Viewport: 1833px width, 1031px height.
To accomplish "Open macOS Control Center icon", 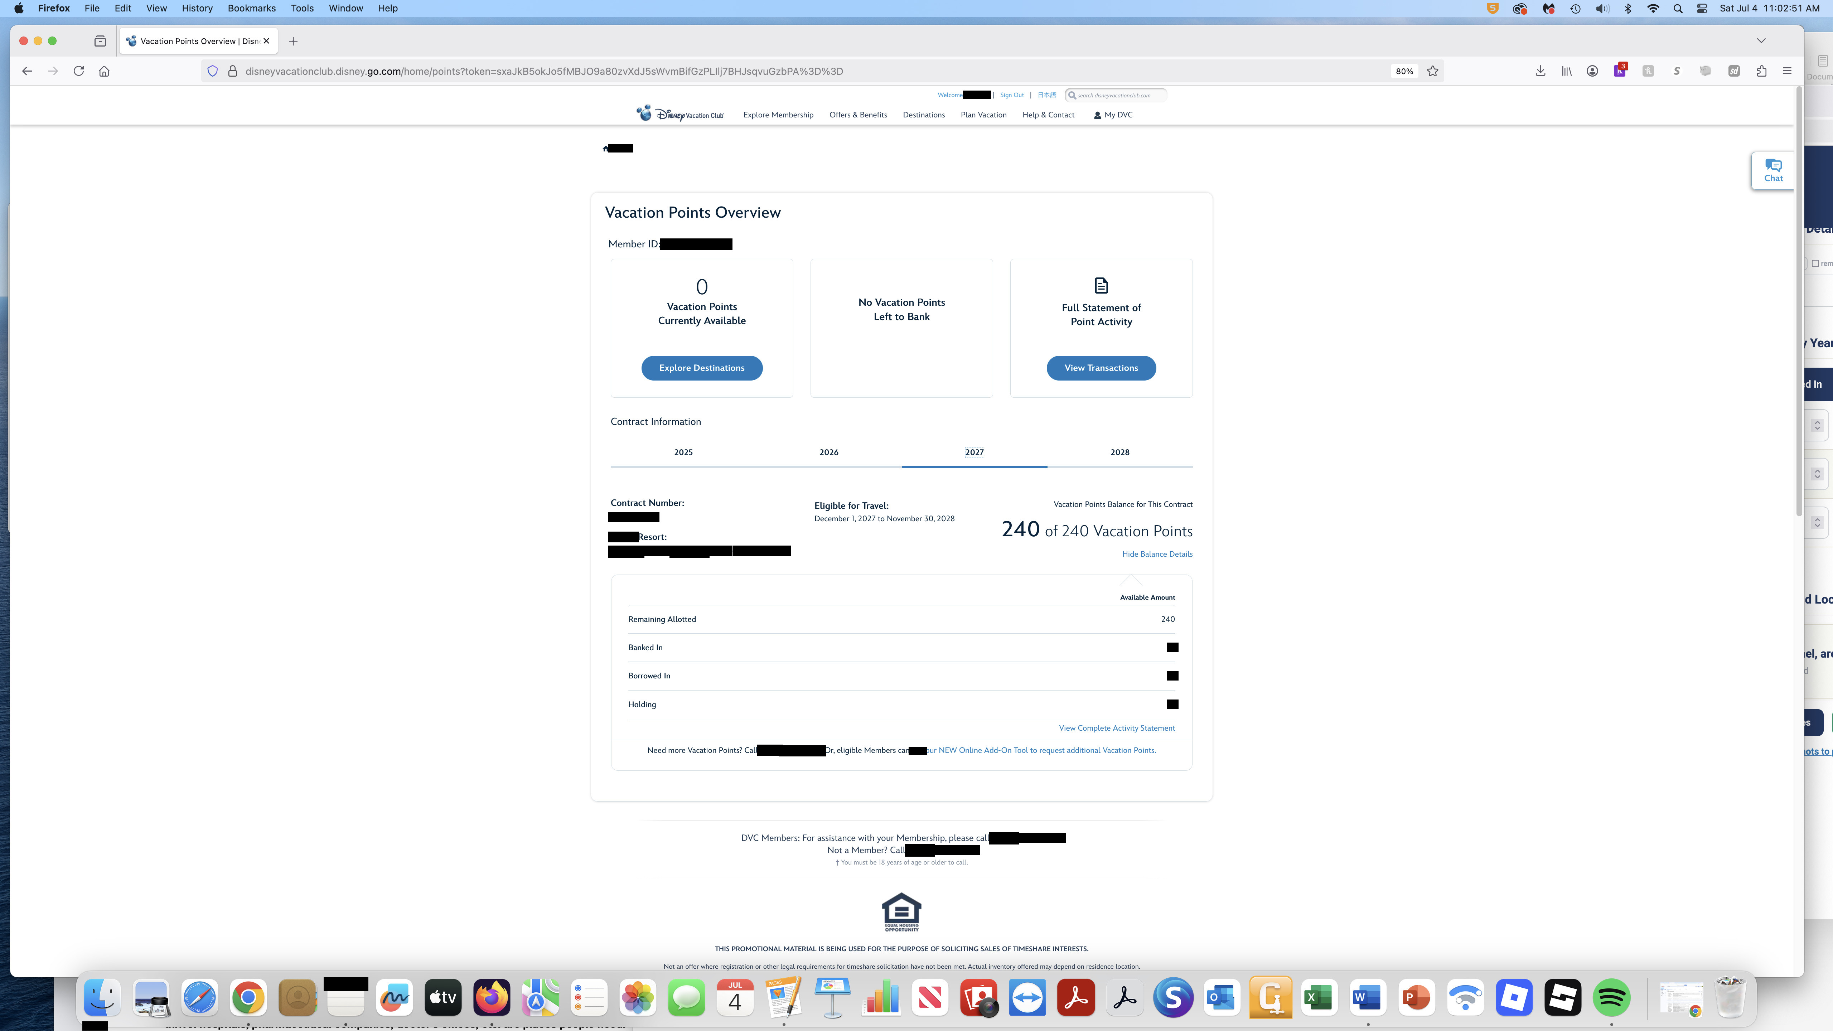I will 1702,9.
